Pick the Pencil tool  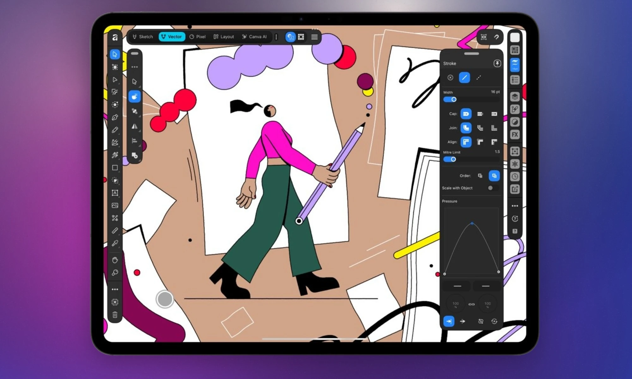pos(115,130)
